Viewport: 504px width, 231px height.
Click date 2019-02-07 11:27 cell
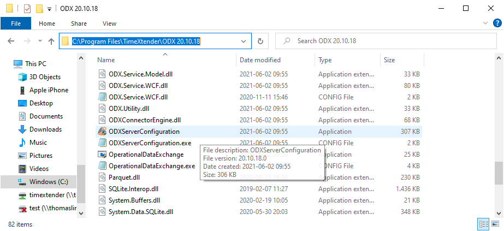coord(264,189)
